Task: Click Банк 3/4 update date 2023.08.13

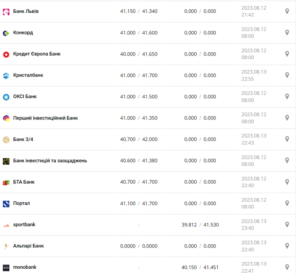Action: (254, 136)
